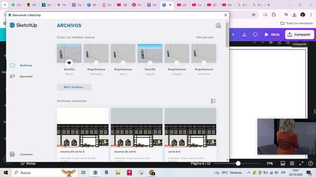The image size is (316, 177).
Task: Enter fullscreen from Canva footer
Action: 301,164
